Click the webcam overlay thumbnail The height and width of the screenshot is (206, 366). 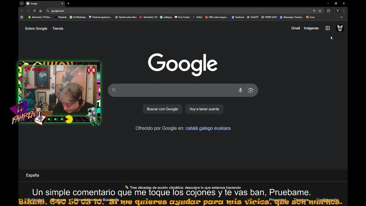pyautogui.click(x=59, y=93)
